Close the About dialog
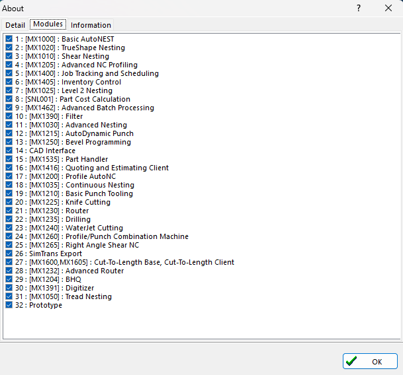 point(388,8)
